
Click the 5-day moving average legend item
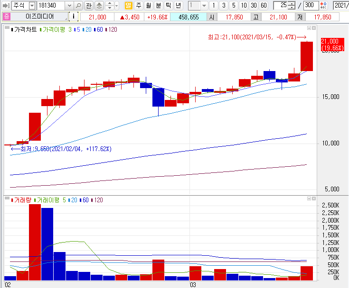click(77, 29)
